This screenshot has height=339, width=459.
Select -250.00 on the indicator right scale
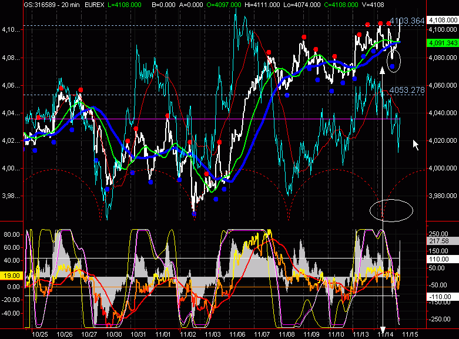click(x=440, y=319)
